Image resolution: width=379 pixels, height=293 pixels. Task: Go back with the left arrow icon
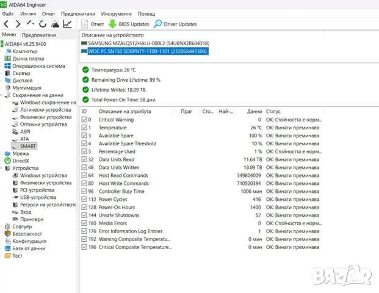click(x=6, y=24)
